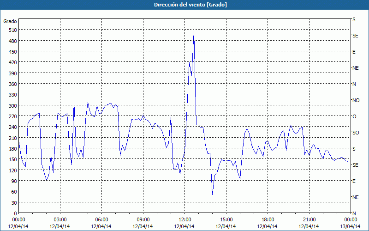The image size is (369, 231).
Task: Click the 18:00 time label
Action: [x=268, y=220]
